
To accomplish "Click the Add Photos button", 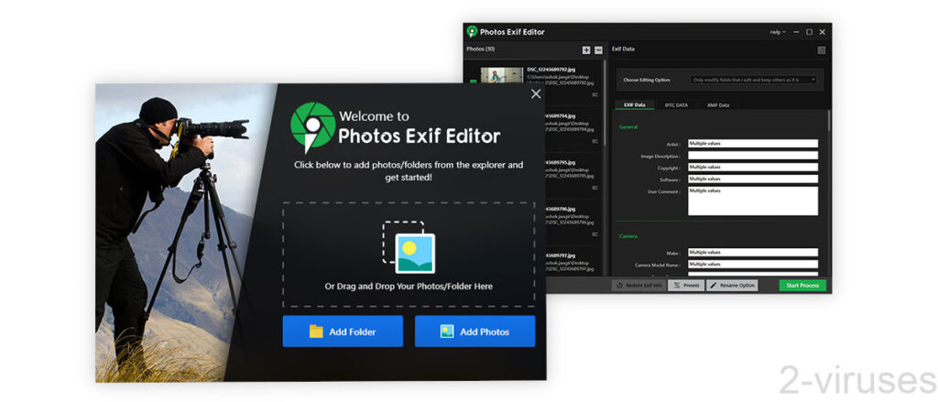I will click(x=475, y=331).
